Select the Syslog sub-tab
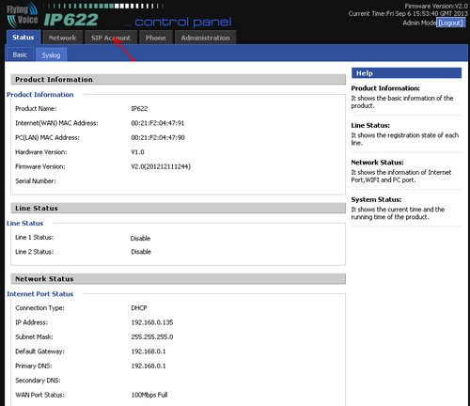The width and height of the screenshot is (470, 406). coord(51,55)
